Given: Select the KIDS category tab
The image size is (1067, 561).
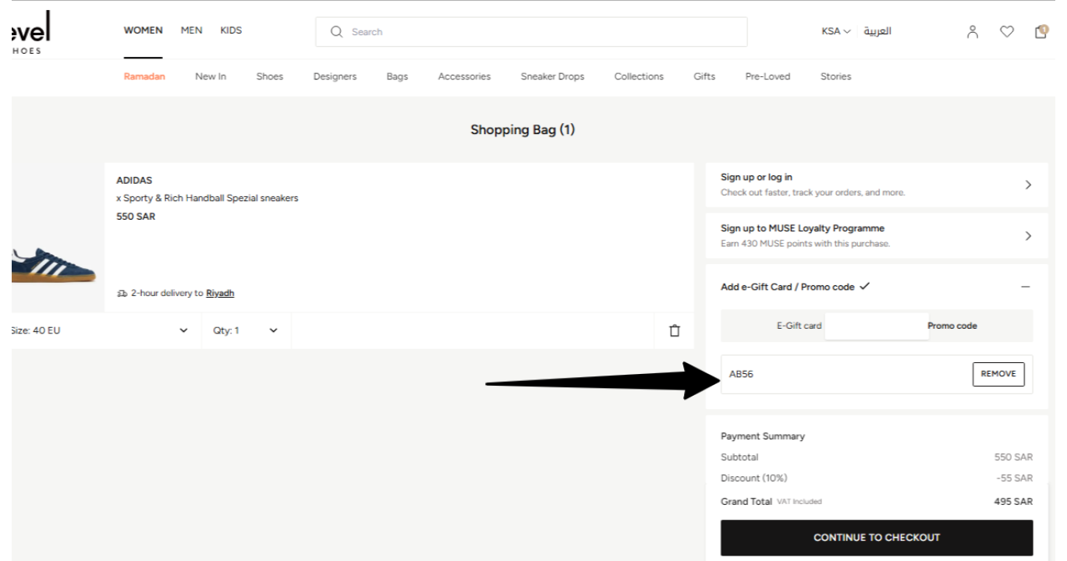Looking at the screenshot, I should 231,30.
